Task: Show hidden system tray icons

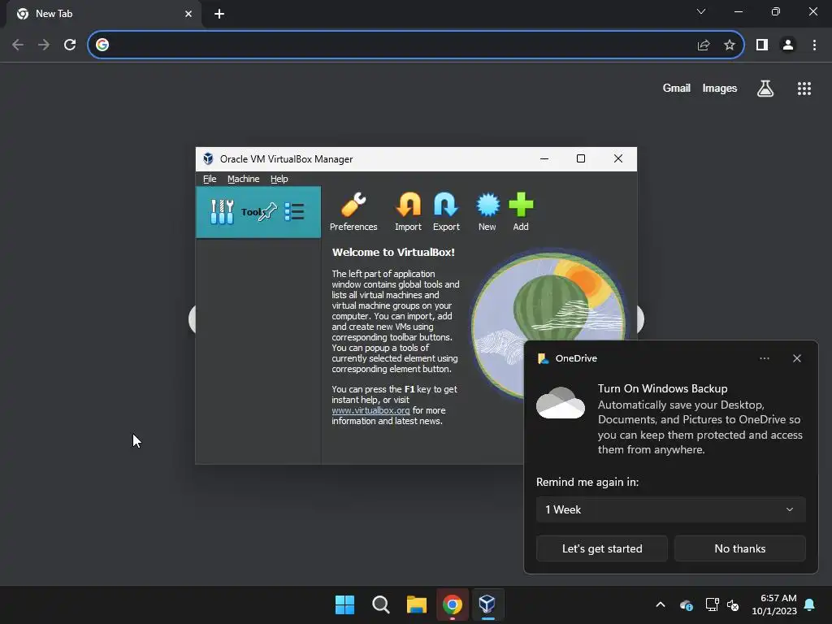Action: click(660, 604)
